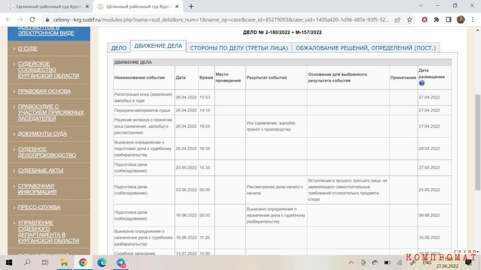Screen dimensions: 481x270
Task: Open the ДОКУМЕНТЫ СУДА link
Action: (42, 134)
